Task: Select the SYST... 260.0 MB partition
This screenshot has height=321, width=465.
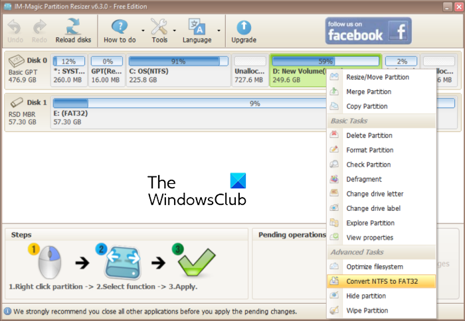Action: pos(69,70)
